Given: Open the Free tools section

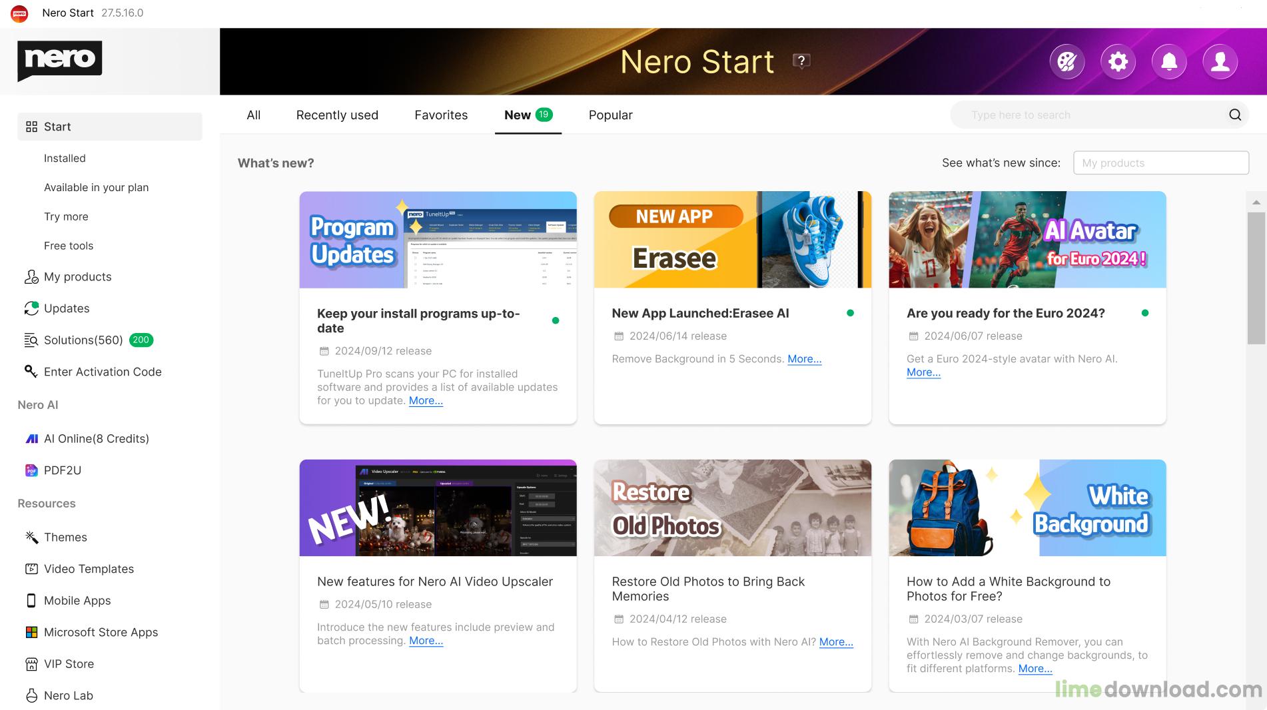Looking at the screenshot, I should pyautogui.click(x=69, y=246).
